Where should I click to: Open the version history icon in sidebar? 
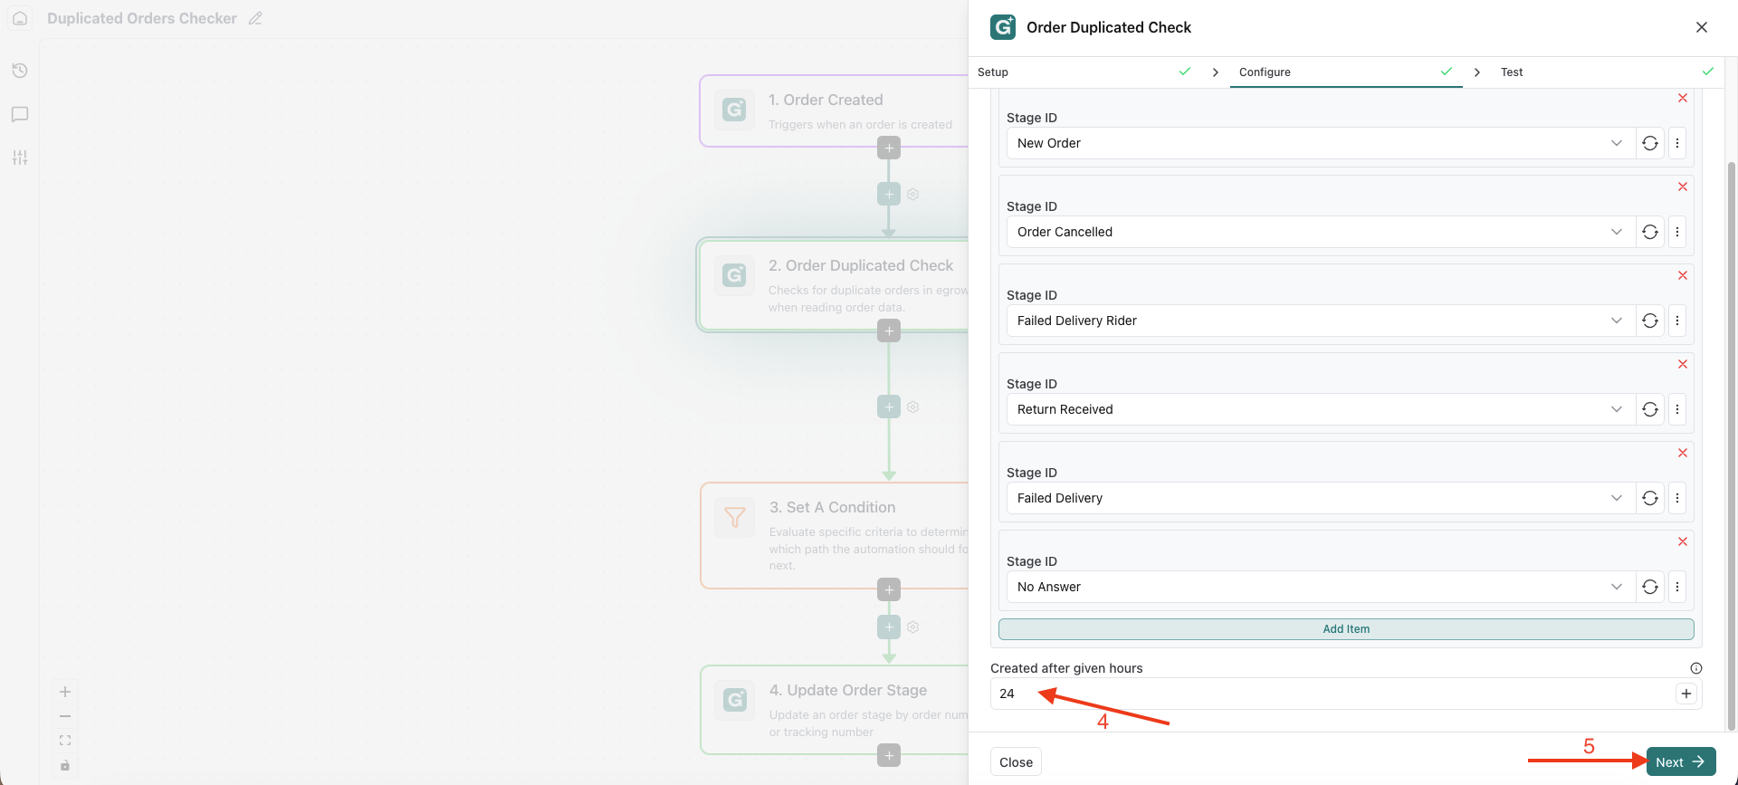(20, 71)
